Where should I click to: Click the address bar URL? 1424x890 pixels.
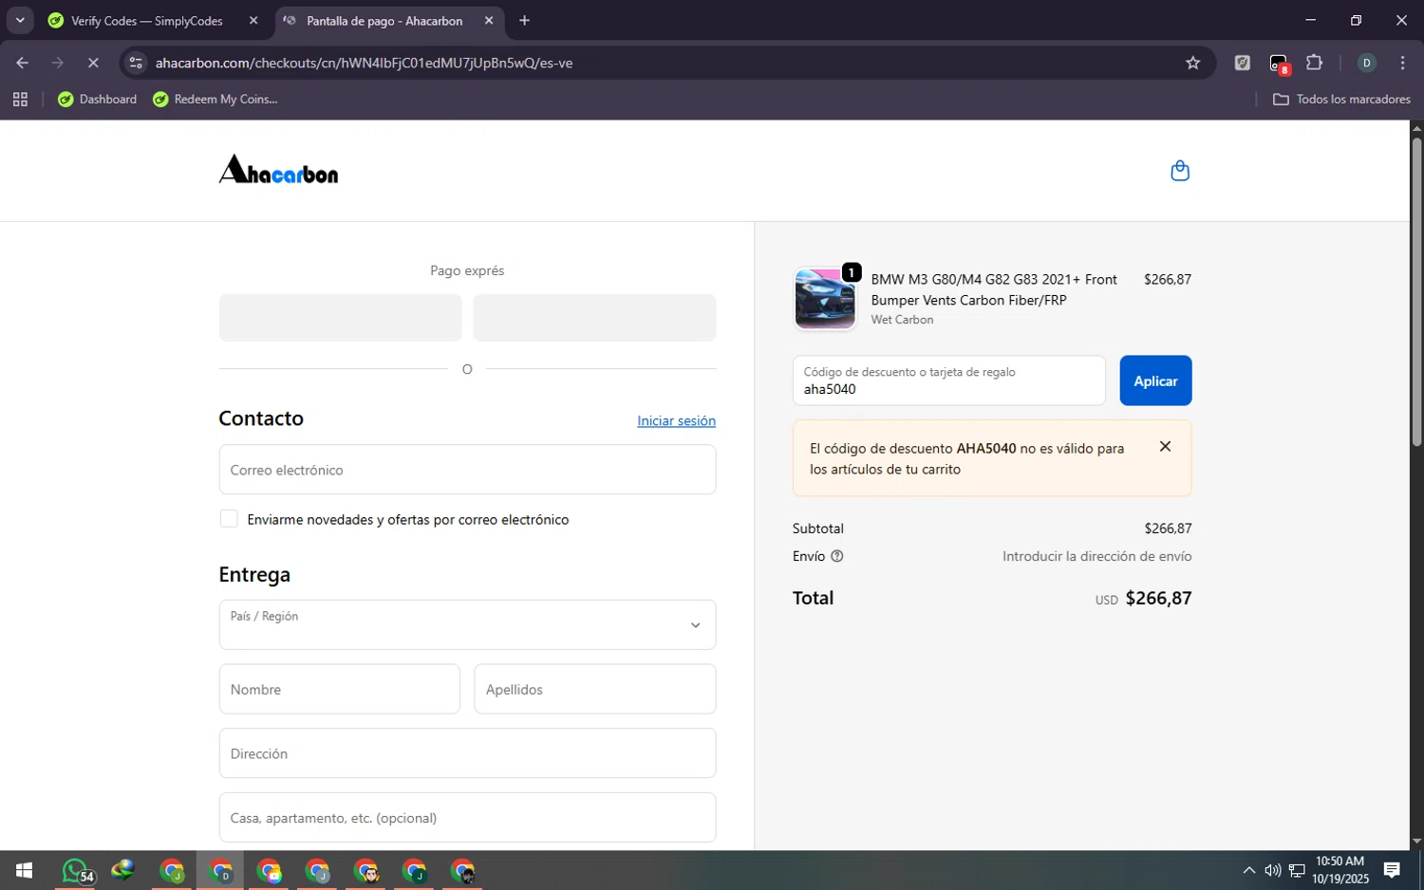(x=364, y=63)
